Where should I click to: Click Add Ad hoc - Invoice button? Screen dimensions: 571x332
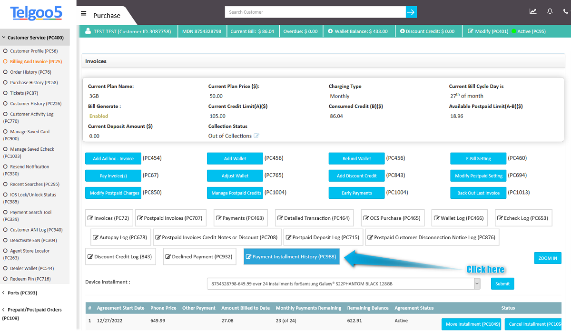tap(113, 158)
